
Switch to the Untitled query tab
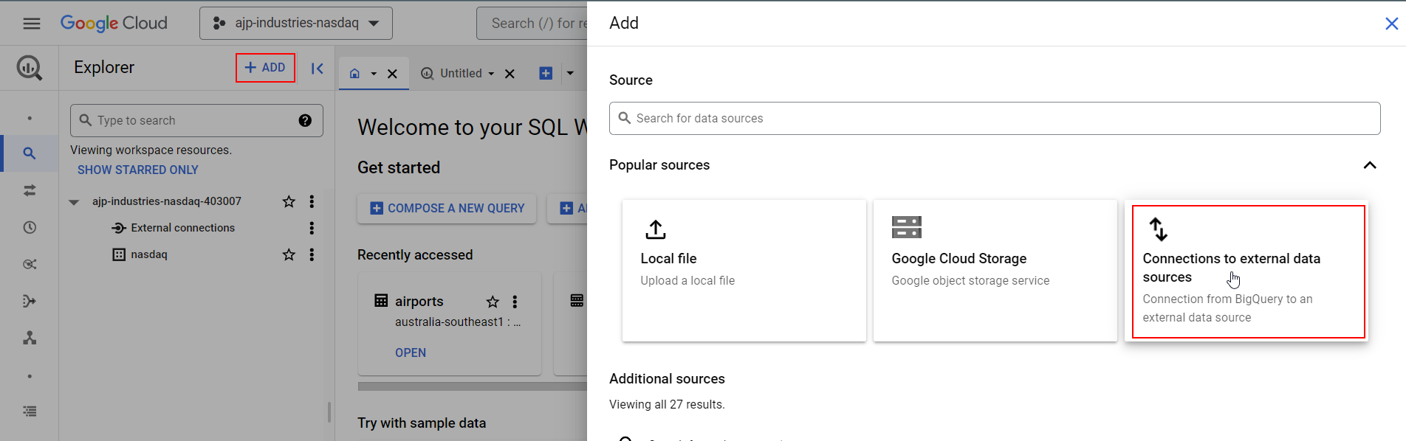451,74
